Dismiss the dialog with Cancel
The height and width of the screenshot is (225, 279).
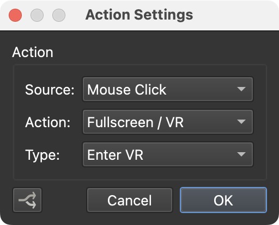[x=130, y=200]
